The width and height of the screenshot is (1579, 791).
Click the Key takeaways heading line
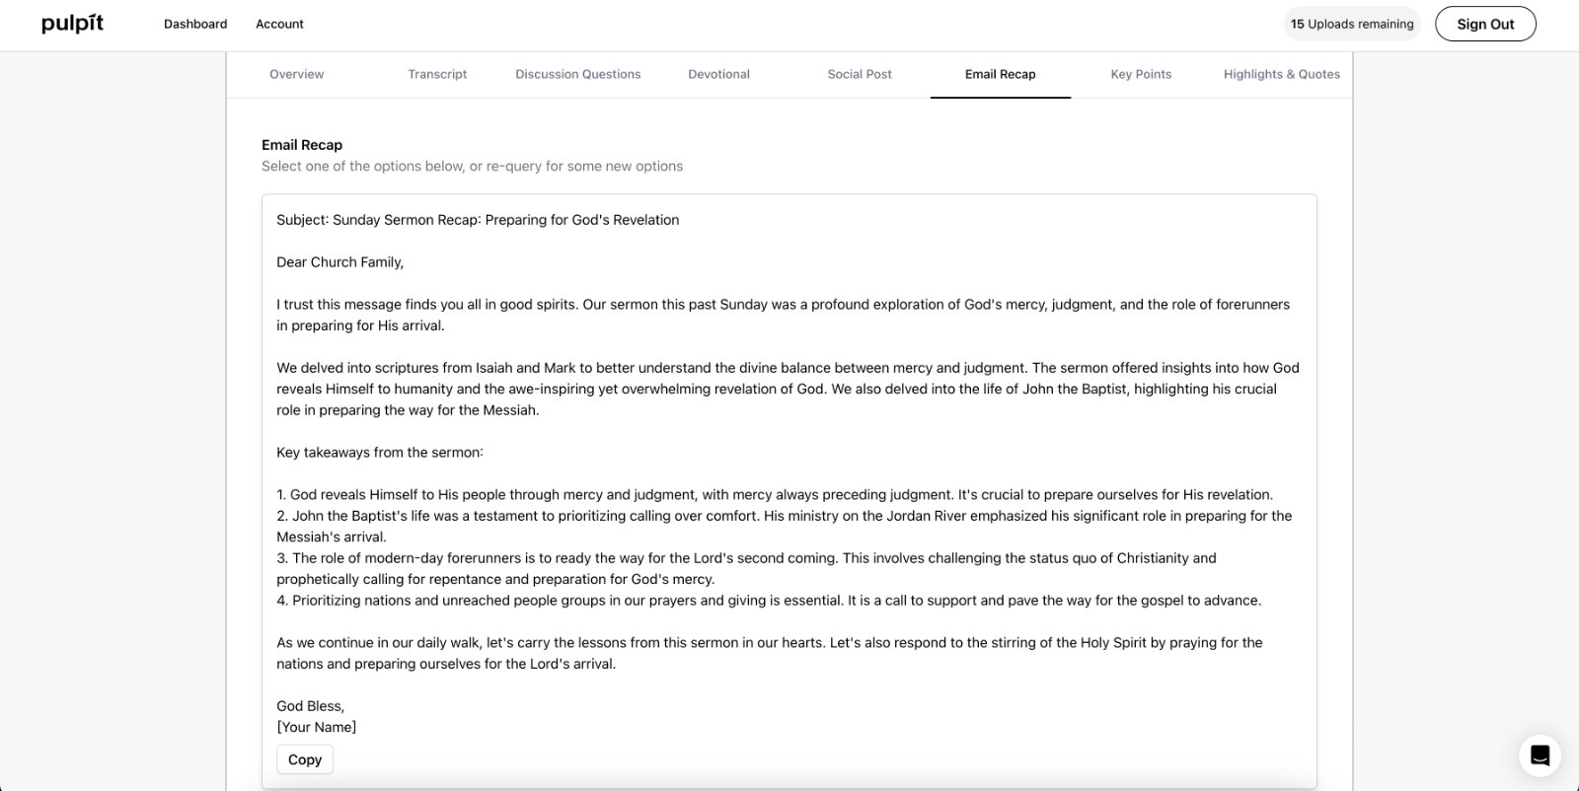(380, 453)
